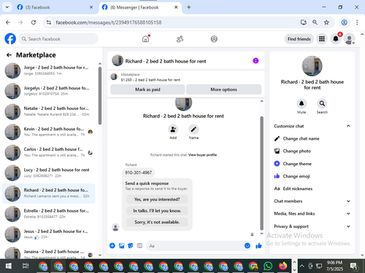Open Estrella's conversation in the list
The image size is (365, 273).
(49, 213)
